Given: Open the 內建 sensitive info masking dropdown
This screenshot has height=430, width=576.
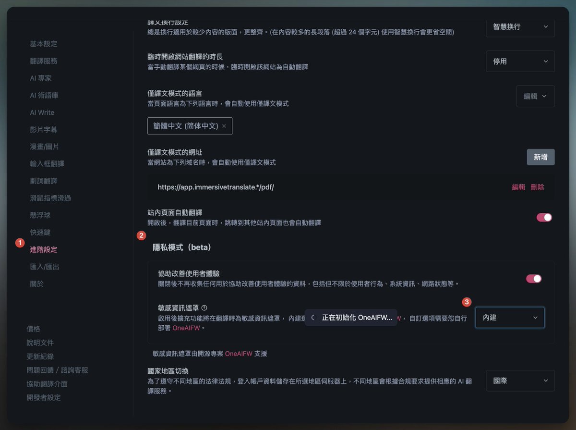Looking at the screenshot, I should 510,318.
